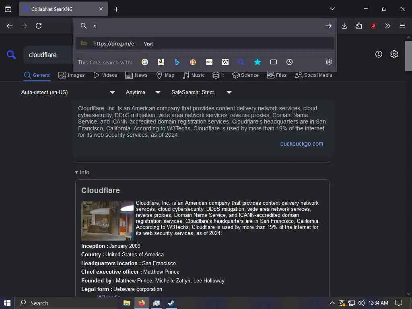
Task: Open the SafeSearch: Strict dropdown
Action: click(201, 92)
